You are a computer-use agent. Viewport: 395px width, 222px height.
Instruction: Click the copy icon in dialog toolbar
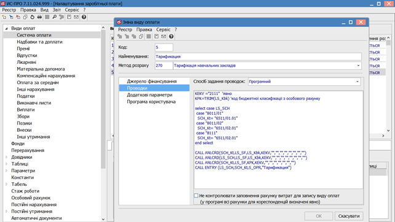[x=141, y=37]
